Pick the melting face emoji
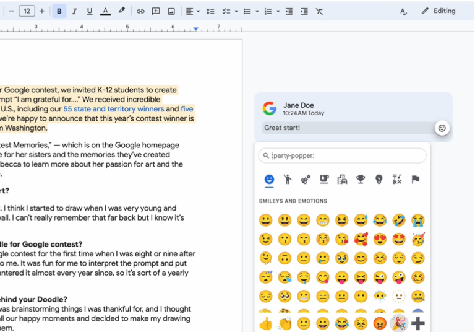Image resolution: width=475 pixels, height=332 pixels. [x=266, y=258]
